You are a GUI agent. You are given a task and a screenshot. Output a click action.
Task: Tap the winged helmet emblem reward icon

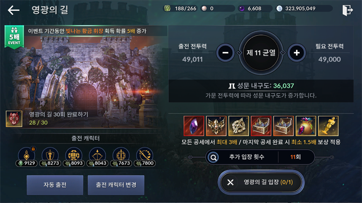point(216,126)
